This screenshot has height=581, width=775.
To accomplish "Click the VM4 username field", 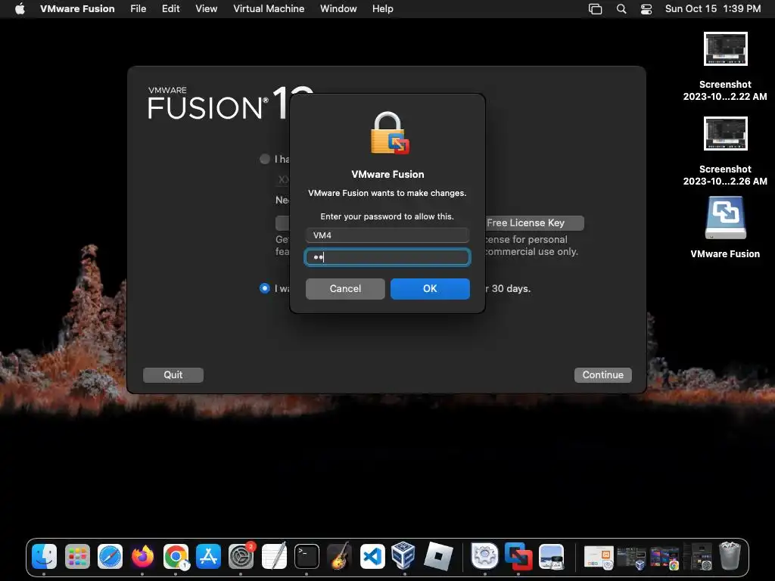I will click(x=387, y=235).
